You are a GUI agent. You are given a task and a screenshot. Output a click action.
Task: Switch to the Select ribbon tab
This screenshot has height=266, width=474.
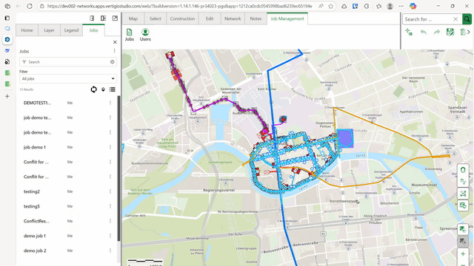(155, 18)
